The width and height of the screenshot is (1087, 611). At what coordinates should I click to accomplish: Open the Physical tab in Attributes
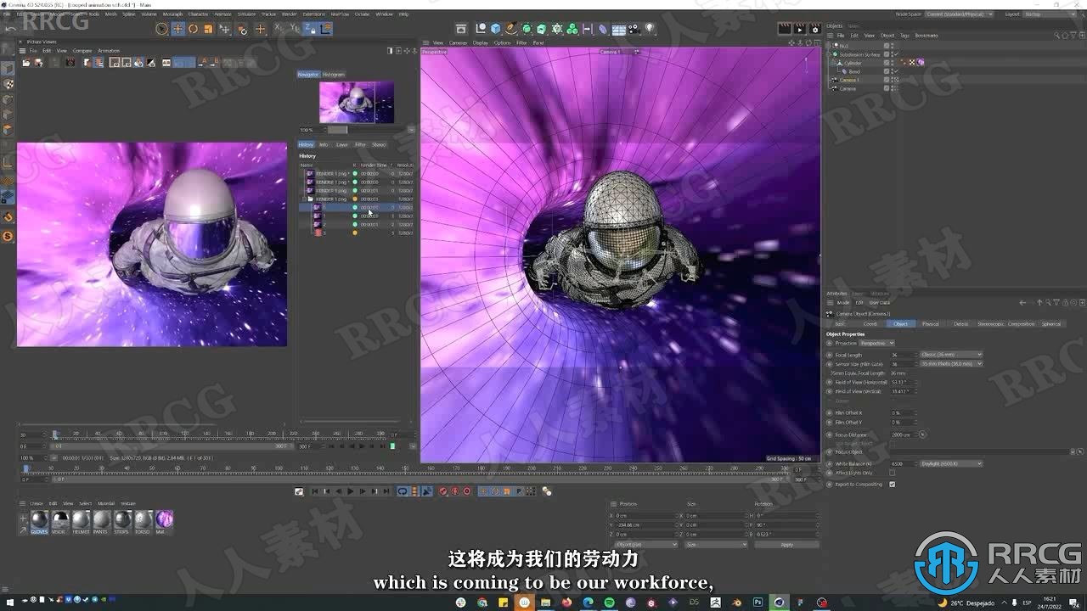click(x=931, y=323)
